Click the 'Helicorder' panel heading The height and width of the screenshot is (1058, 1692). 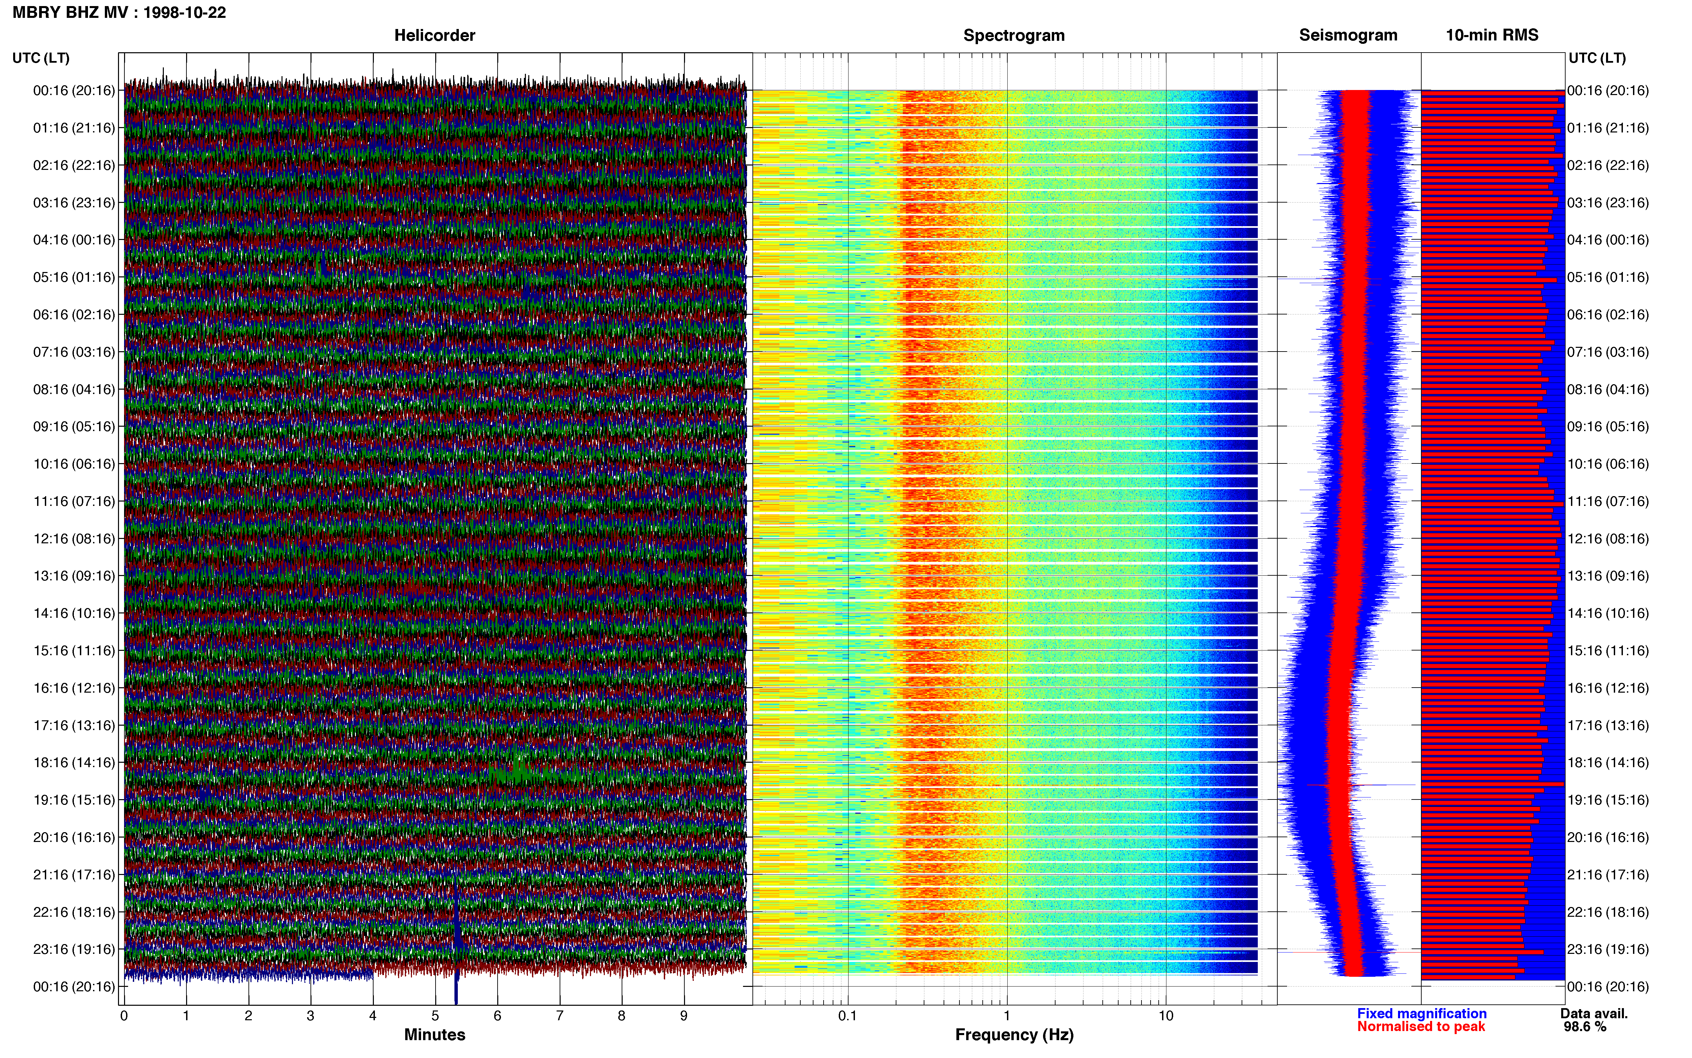435,35
